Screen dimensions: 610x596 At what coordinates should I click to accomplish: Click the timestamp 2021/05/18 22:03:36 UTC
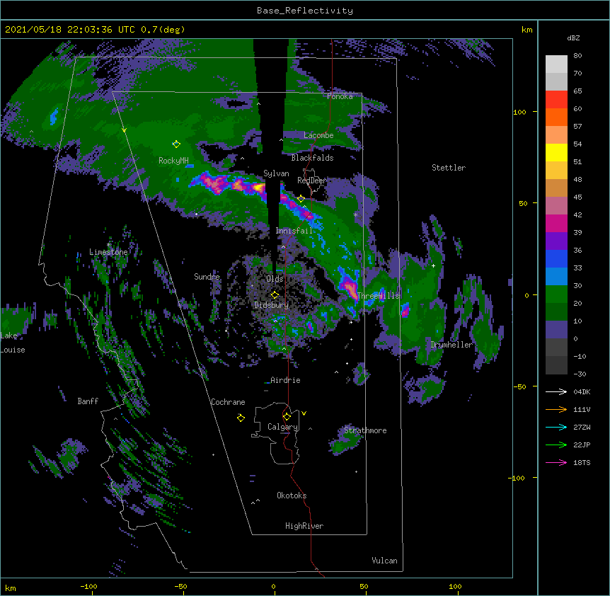70,30
